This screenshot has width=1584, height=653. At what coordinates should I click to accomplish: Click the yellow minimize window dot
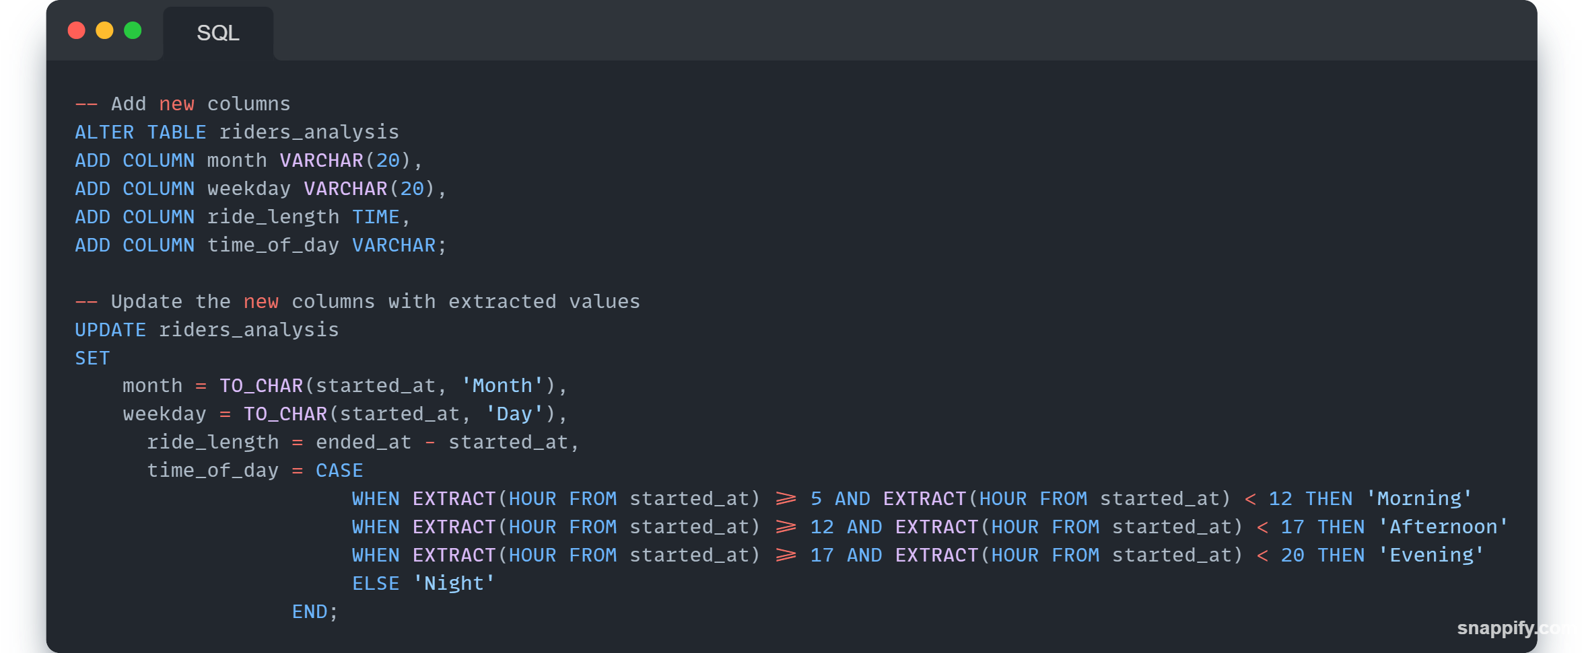[x=104, y=30]
